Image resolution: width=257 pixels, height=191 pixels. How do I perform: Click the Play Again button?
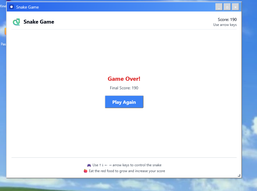[x=124, y=102]
